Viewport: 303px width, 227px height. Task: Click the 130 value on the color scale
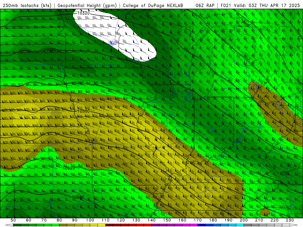(136, 220)
